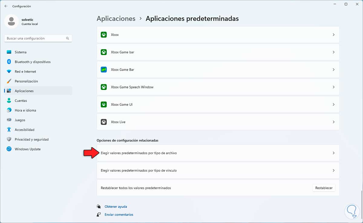
Task: Click the solvetic user avatar
Action: 11,21
